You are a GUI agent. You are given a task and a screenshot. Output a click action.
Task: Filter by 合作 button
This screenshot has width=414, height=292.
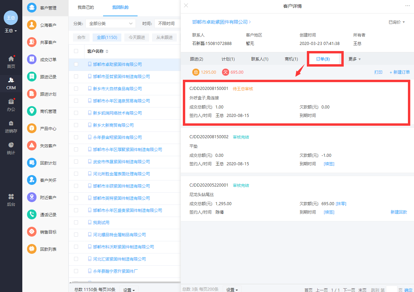81,38
